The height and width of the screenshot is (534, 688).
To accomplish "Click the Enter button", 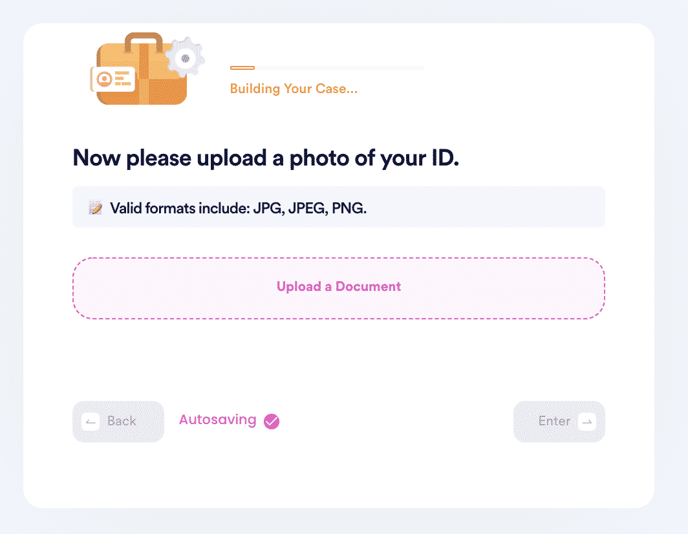I will [559, 422].
